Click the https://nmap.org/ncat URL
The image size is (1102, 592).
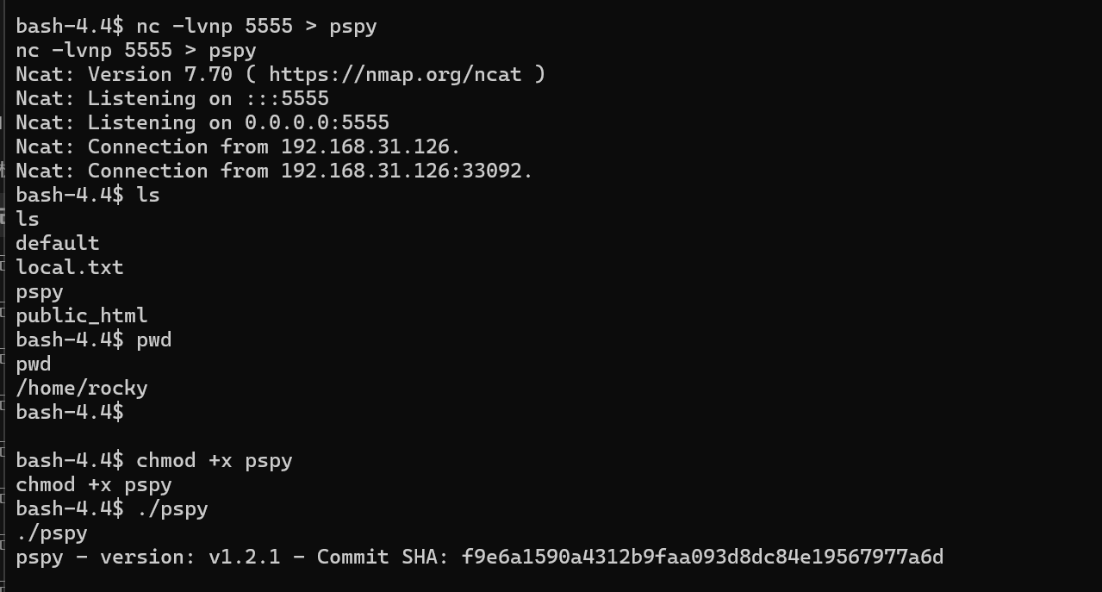395,74
